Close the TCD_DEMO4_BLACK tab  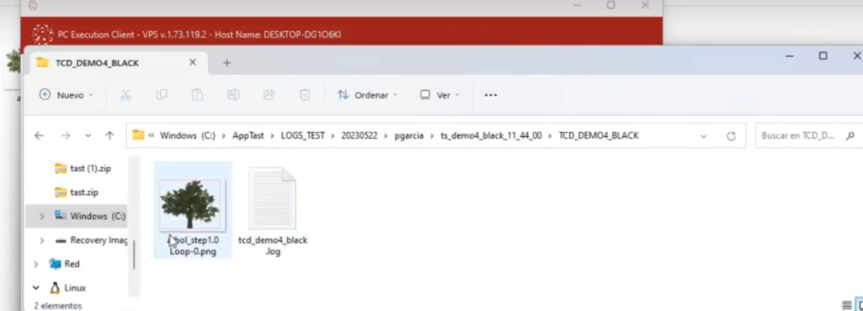click(193, 63)
